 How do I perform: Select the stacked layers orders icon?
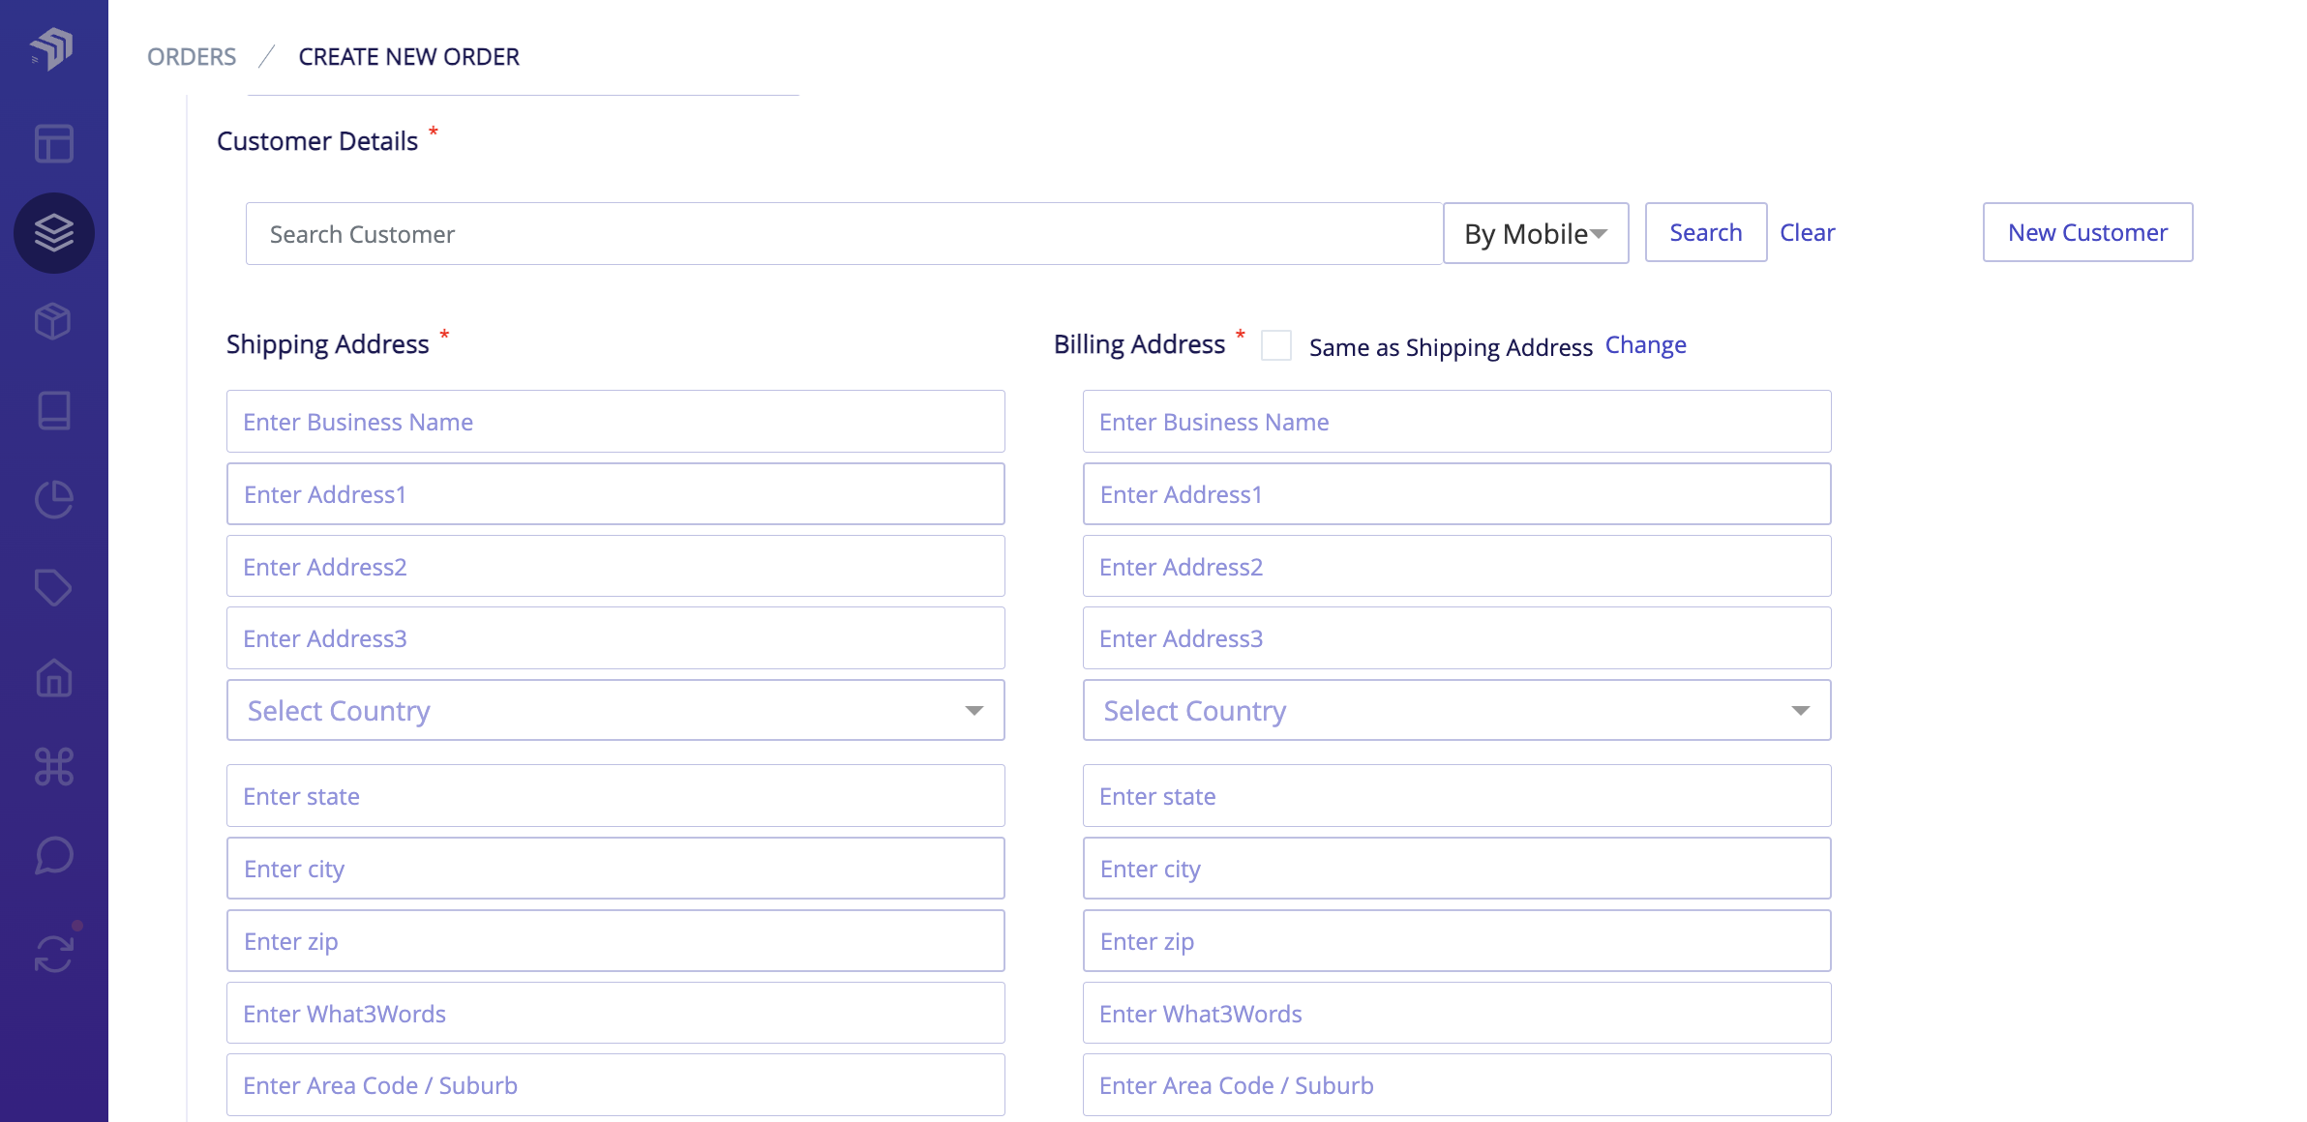(54, 232)
